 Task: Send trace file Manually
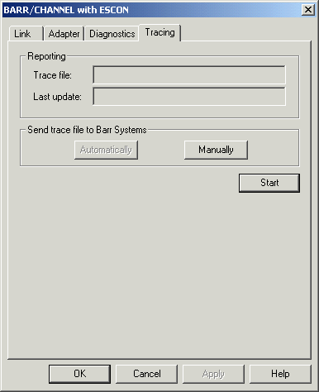click(x=216, y=150)
